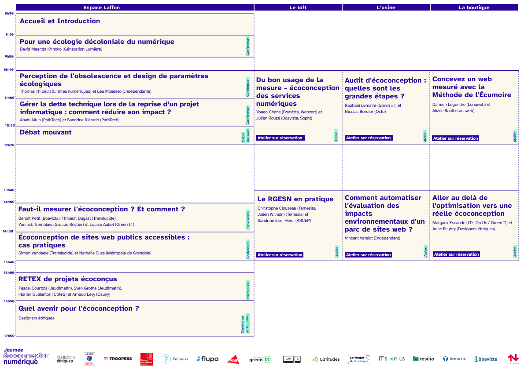Click 'Atelier sur réservation' under Aller au delà de l'optimisation
This screenshot has width=524, height=370.
pyautogui.click(x=457, y=254)
